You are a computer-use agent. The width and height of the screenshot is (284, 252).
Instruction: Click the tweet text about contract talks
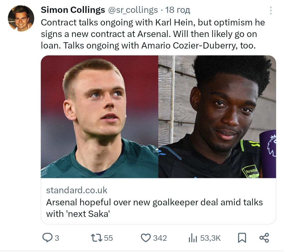[153, 34]
